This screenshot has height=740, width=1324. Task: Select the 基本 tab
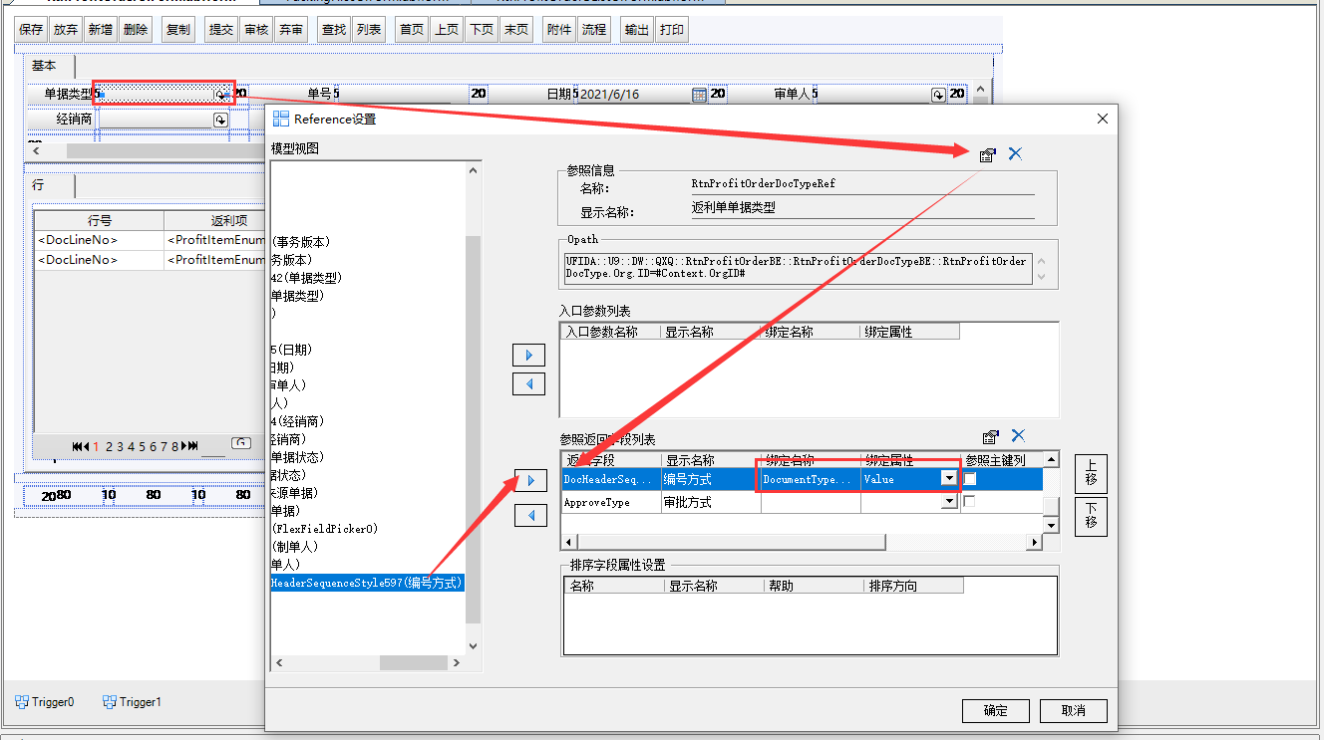coord(44,66)
